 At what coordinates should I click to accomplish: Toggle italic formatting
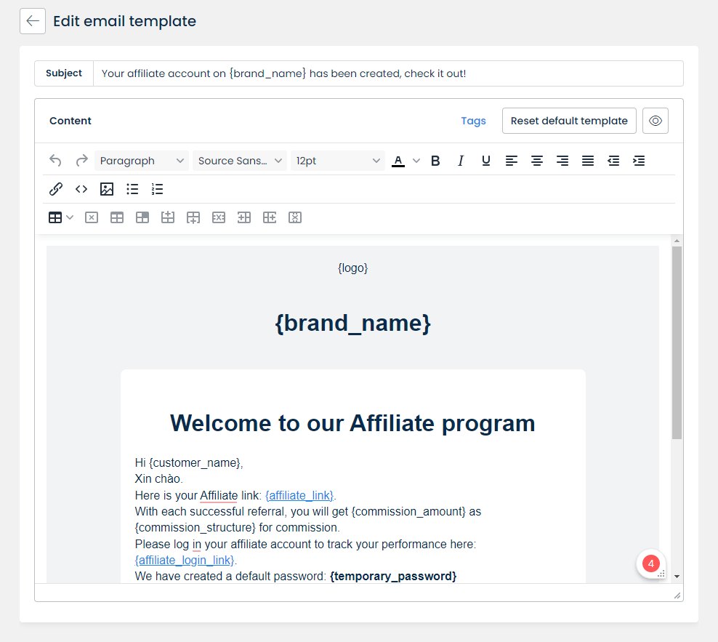pyautogui.click(x=461, y=161)
